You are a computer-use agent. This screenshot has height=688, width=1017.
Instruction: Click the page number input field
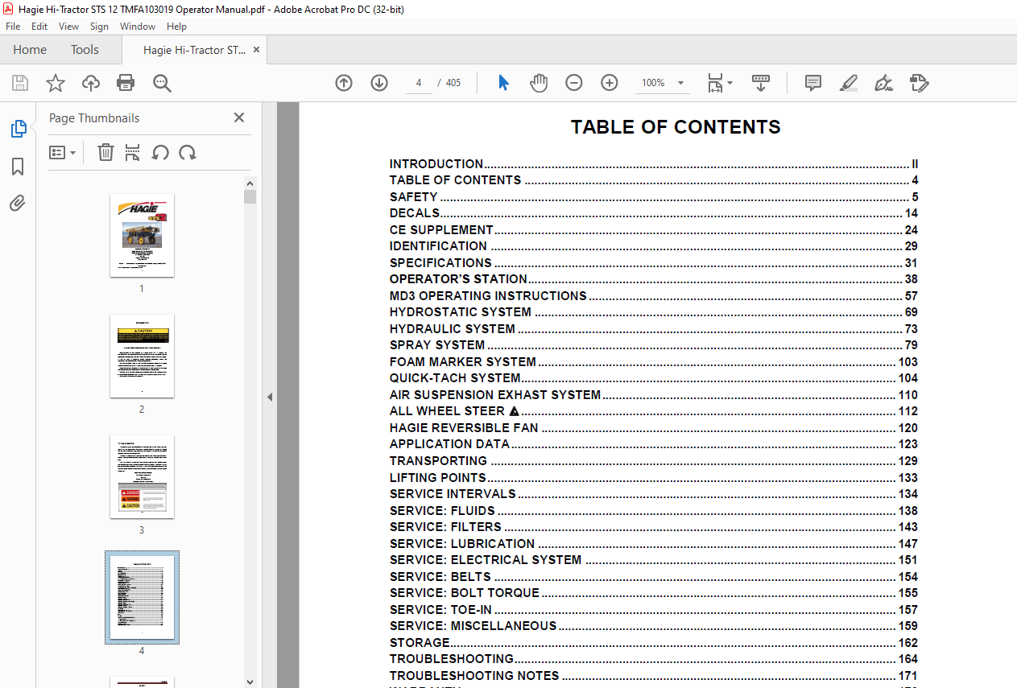(419, 83)
